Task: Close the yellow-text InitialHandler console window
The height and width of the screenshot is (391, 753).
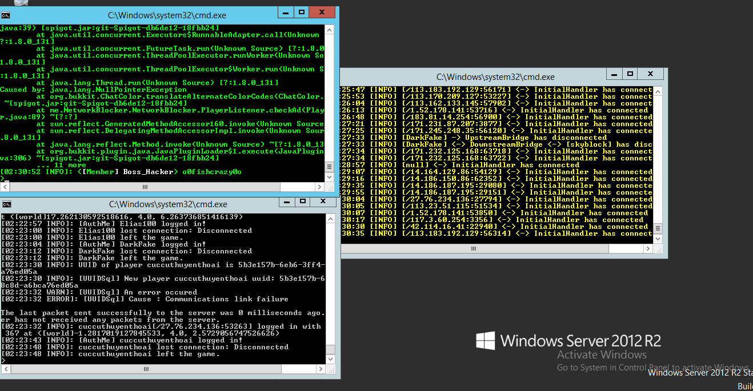Action: point(652,74)
